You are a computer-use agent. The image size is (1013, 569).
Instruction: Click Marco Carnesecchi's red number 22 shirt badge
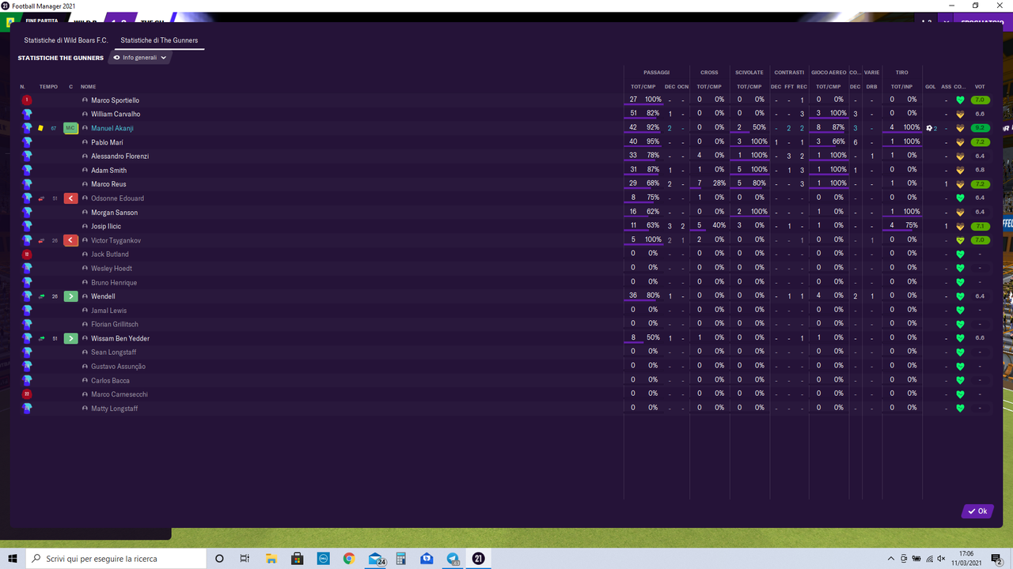click(27, 394)
